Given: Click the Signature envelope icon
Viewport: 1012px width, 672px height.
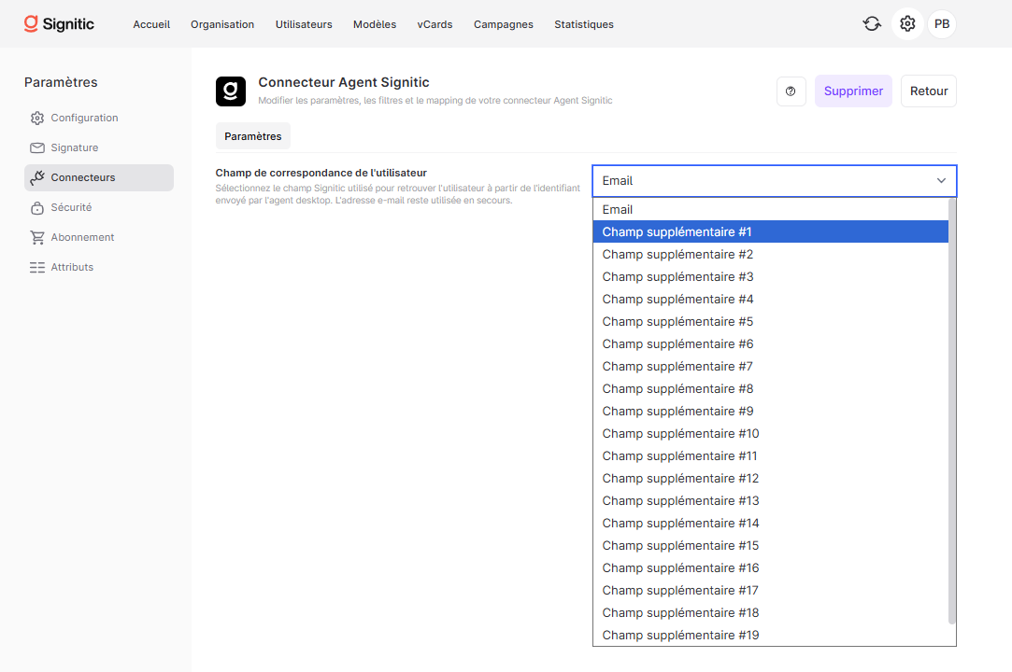Looking at the screenshot, I should point(37,147).
